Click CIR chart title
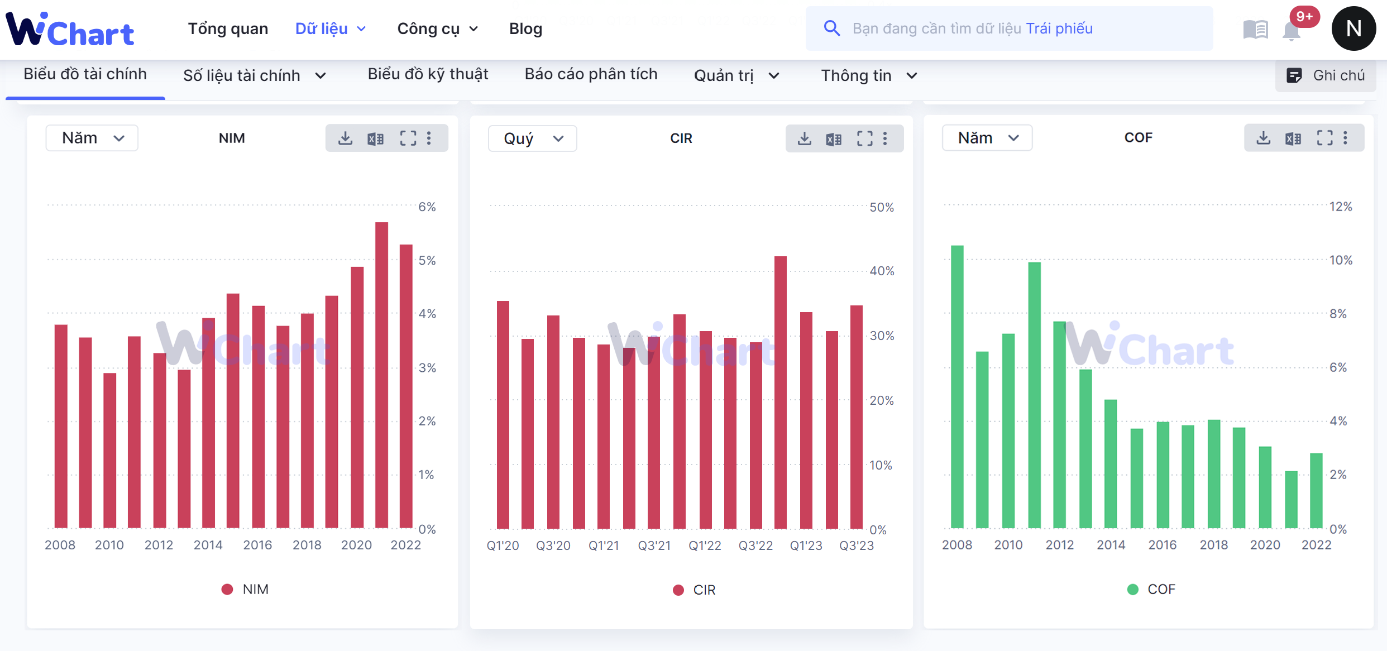This screenshot has width=1387, height=651. click(681, 138)
